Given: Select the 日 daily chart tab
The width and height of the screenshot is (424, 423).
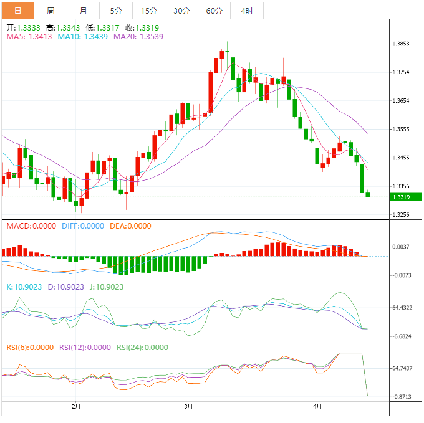Looking at the screenshot, I should coord(18,11).
